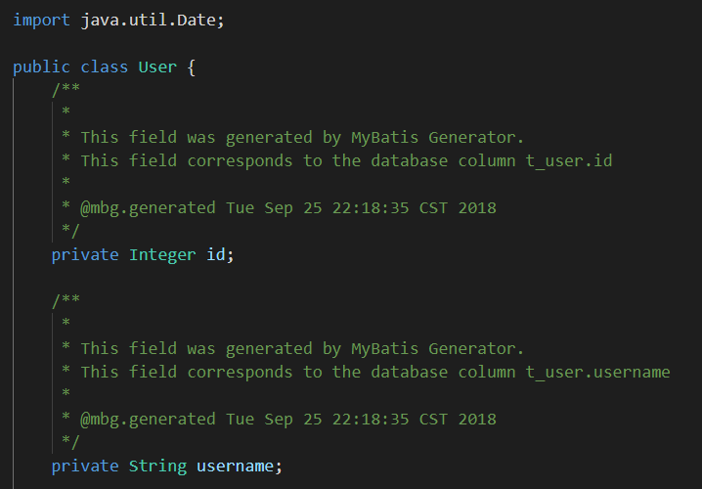This screenshot has height=489, width=702.
Task: Click the String type name
Action: tap(157, 466)
